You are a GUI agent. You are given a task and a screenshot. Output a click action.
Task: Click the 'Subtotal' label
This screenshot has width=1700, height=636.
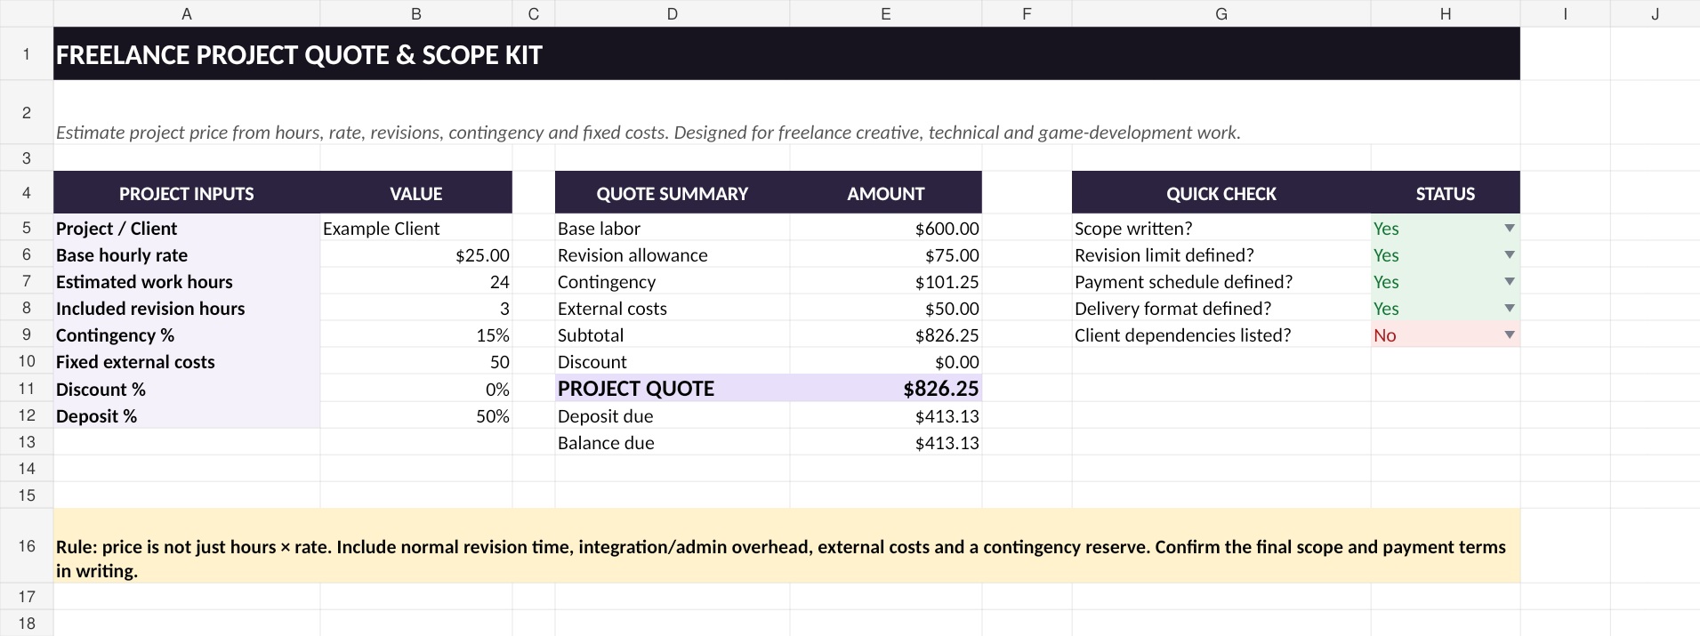click(591, 335)
